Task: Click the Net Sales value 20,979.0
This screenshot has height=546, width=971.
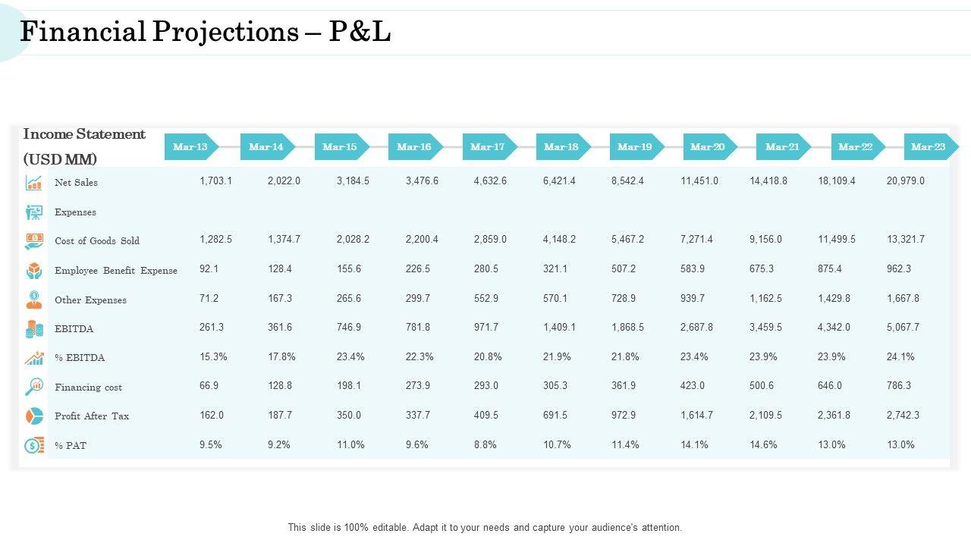Action: click(x=905, y=181)
